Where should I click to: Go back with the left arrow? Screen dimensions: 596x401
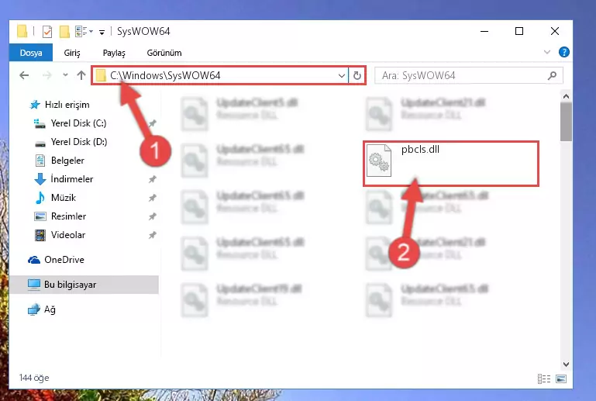24,75
